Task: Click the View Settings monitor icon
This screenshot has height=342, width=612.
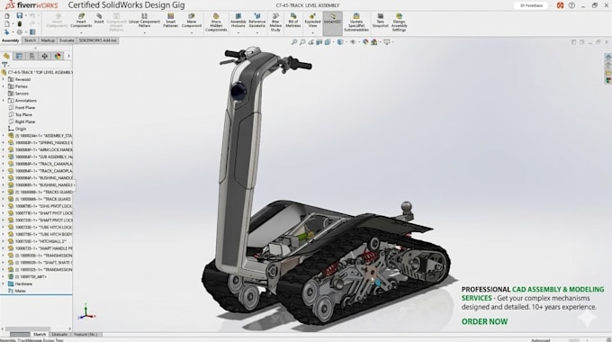Action: coord(387,42)
